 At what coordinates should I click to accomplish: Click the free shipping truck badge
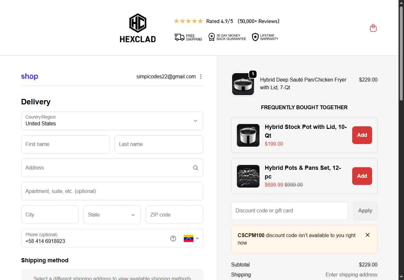coord(188,37)
